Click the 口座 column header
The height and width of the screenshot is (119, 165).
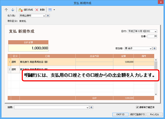[48, 56]
